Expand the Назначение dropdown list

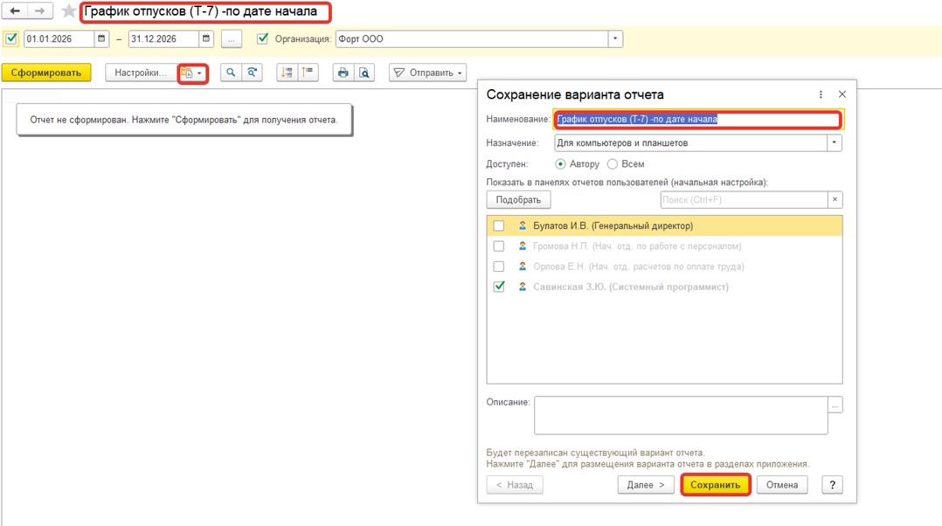834,142
